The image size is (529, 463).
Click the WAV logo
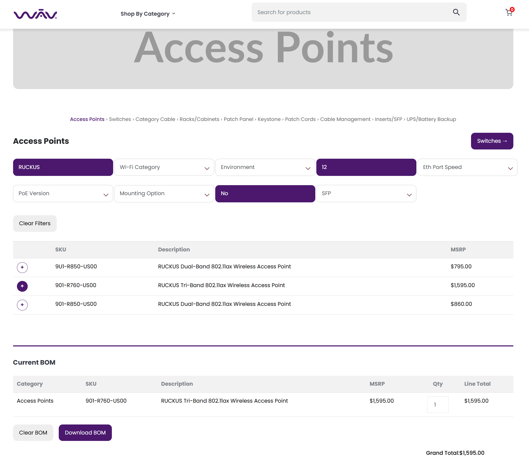(35, 14)
